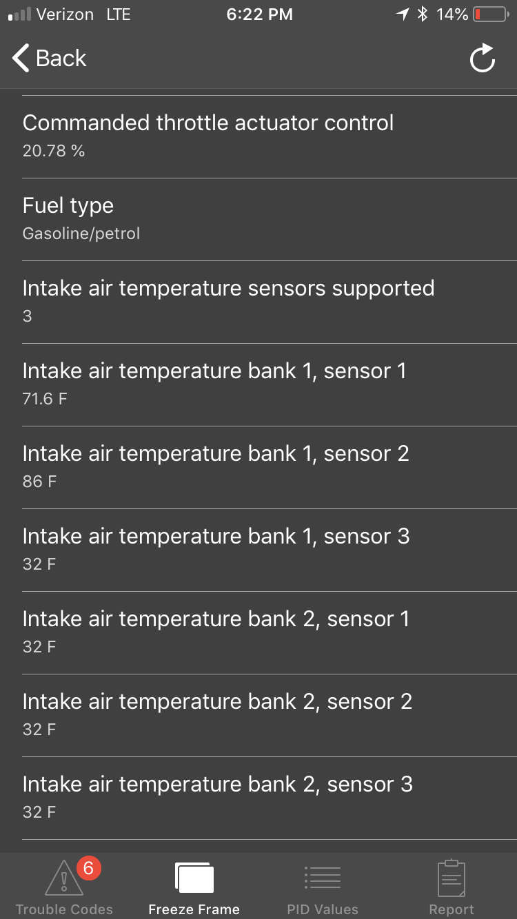517x919 pixels.
Task: Tap the Back chevron arrow
Action: 21,59
